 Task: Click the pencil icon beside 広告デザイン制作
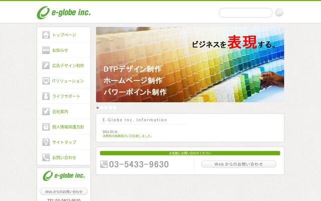[46, 65]
